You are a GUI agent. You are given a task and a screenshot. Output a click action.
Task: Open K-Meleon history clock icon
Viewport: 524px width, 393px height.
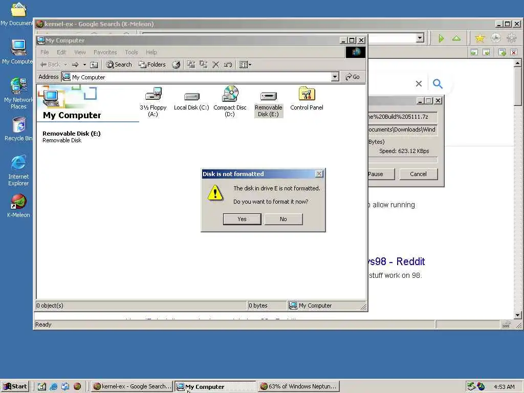click(496, 38)
